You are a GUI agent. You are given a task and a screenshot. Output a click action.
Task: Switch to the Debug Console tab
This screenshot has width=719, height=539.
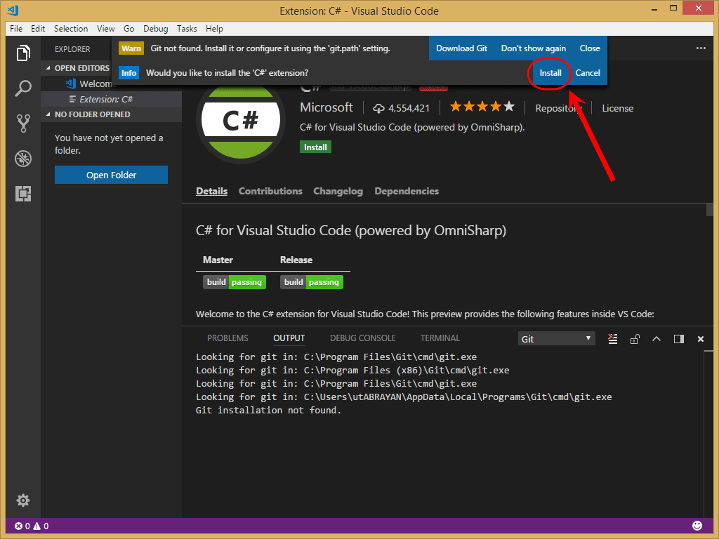363,338
